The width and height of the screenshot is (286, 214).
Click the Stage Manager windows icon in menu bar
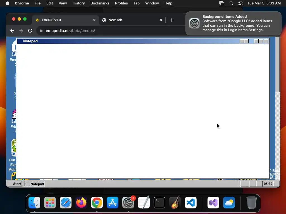coord(221,3)
